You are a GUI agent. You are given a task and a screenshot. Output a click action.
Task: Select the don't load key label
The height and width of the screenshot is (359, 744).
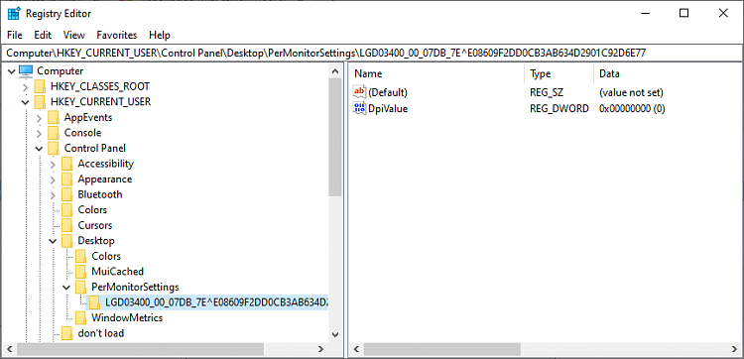[x=101, y=333]
